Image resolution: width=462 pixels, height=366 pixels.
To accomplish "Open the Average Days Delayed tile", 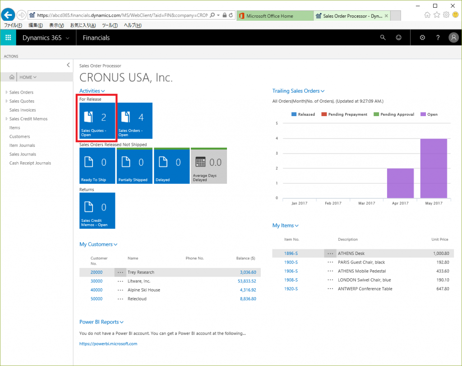I will point(209,165).
